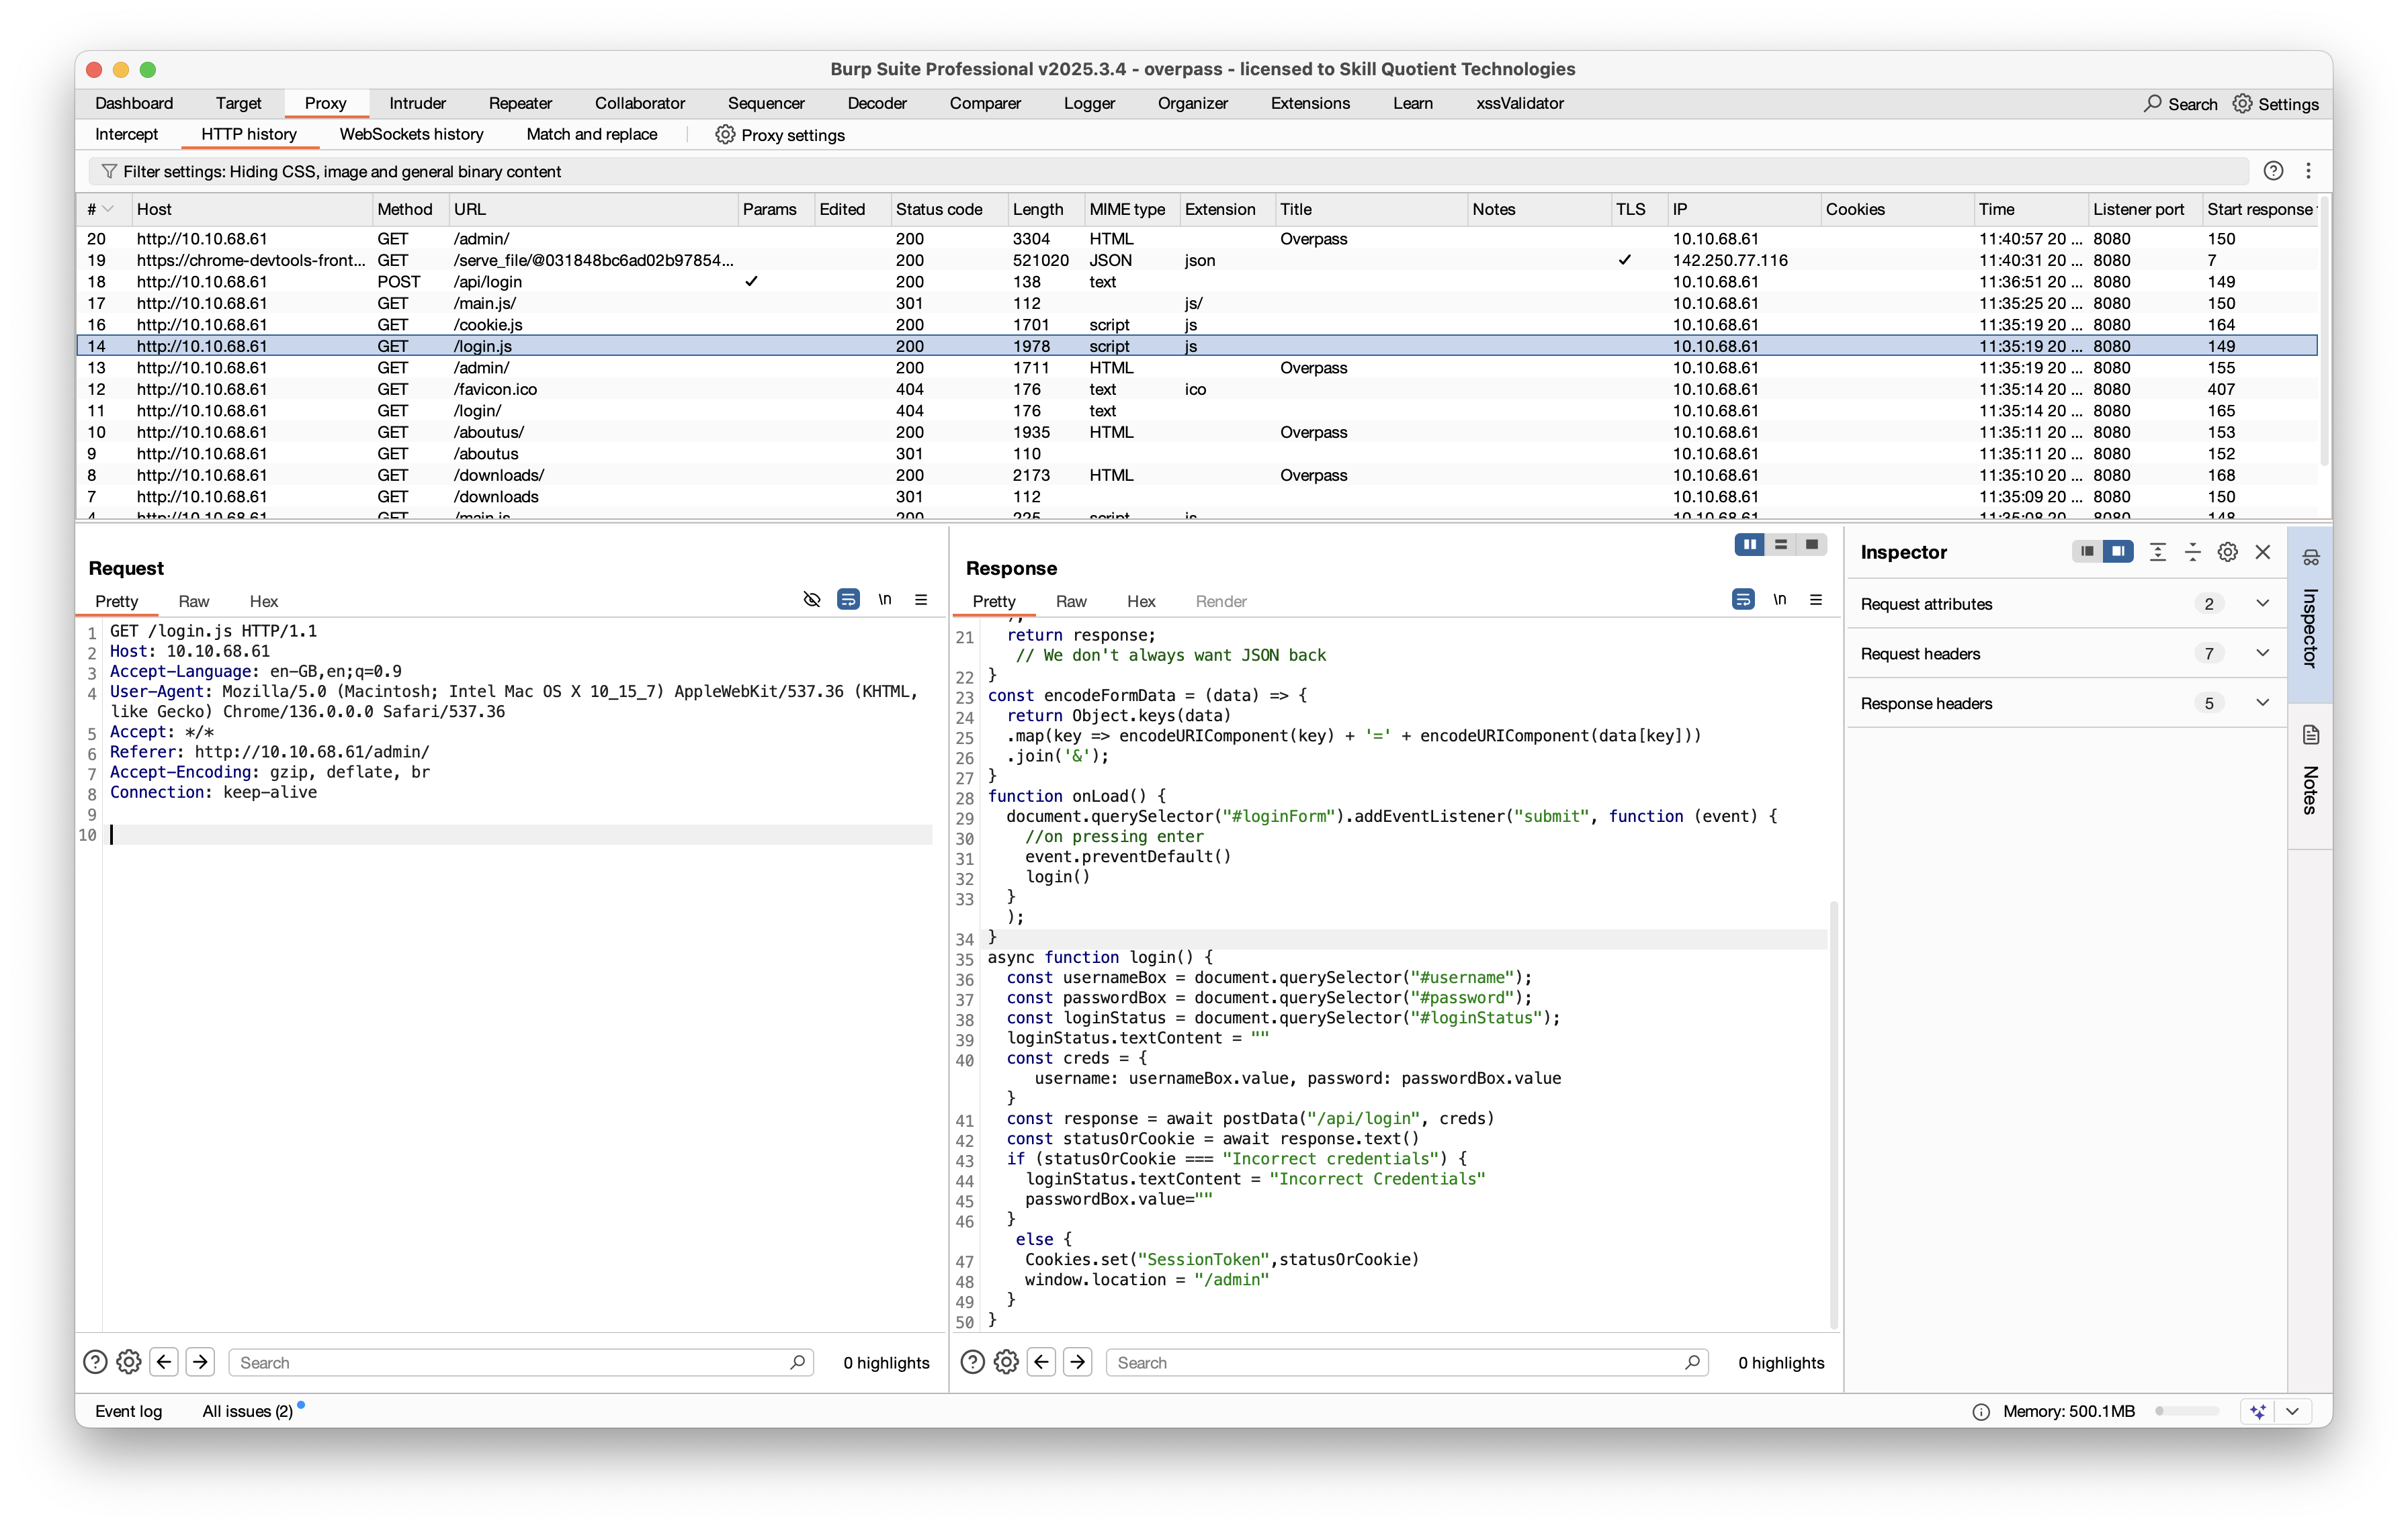
Task: Open the Inspector side tab icon
Action: click(2311, 557)
